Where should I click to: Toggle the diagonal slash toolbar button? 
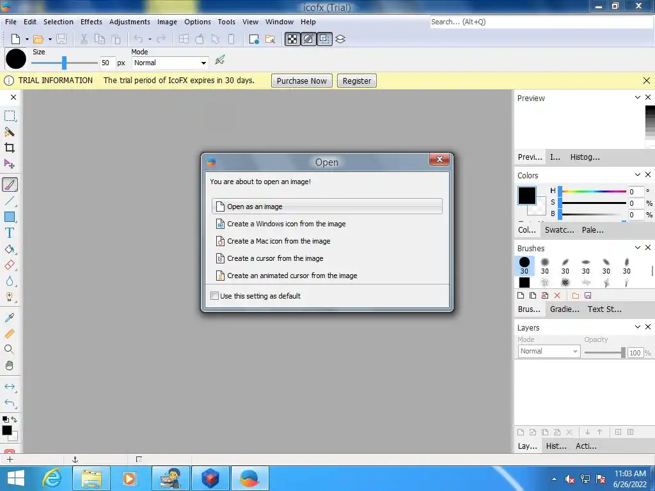point(308,39)
